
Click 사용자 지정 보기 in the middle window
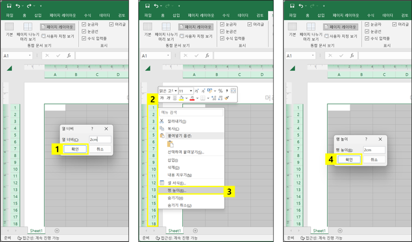click(196, 36)
